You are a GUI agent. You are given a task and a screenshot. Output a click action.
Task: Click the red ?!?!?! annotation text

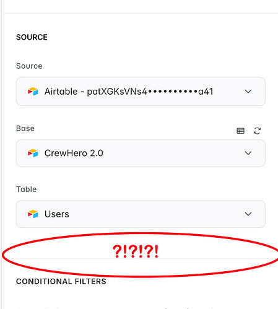[x=136, y=251]
